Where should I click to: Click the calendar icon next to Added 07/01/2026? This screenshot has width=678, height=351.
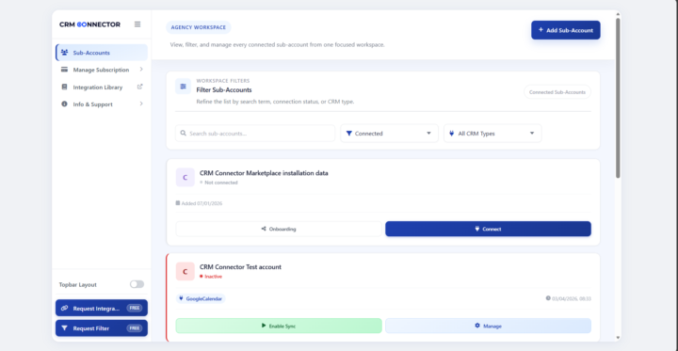click(178, 202)
